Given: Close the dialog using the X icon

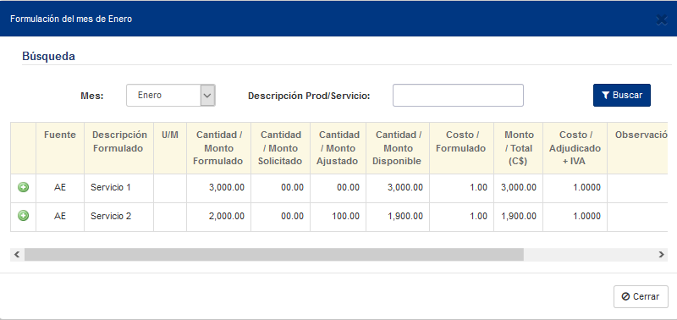Looking at the screenshot, I should pyautogui.click(x=661, y=19).
